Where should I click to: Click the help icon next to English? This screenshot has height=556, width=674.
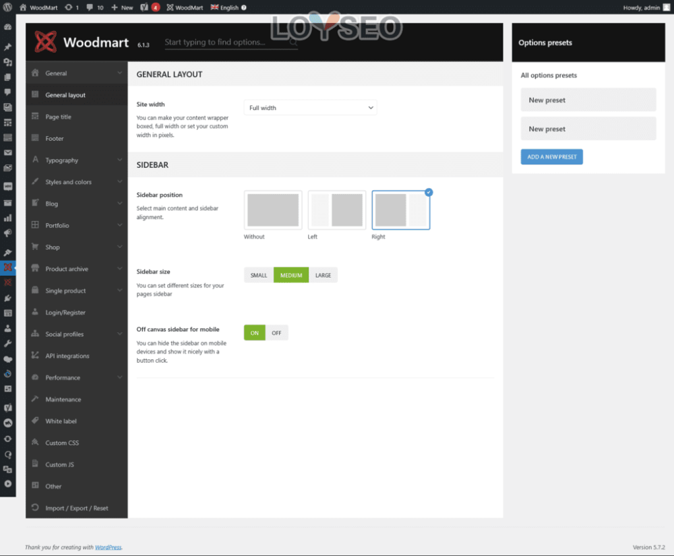244,7
